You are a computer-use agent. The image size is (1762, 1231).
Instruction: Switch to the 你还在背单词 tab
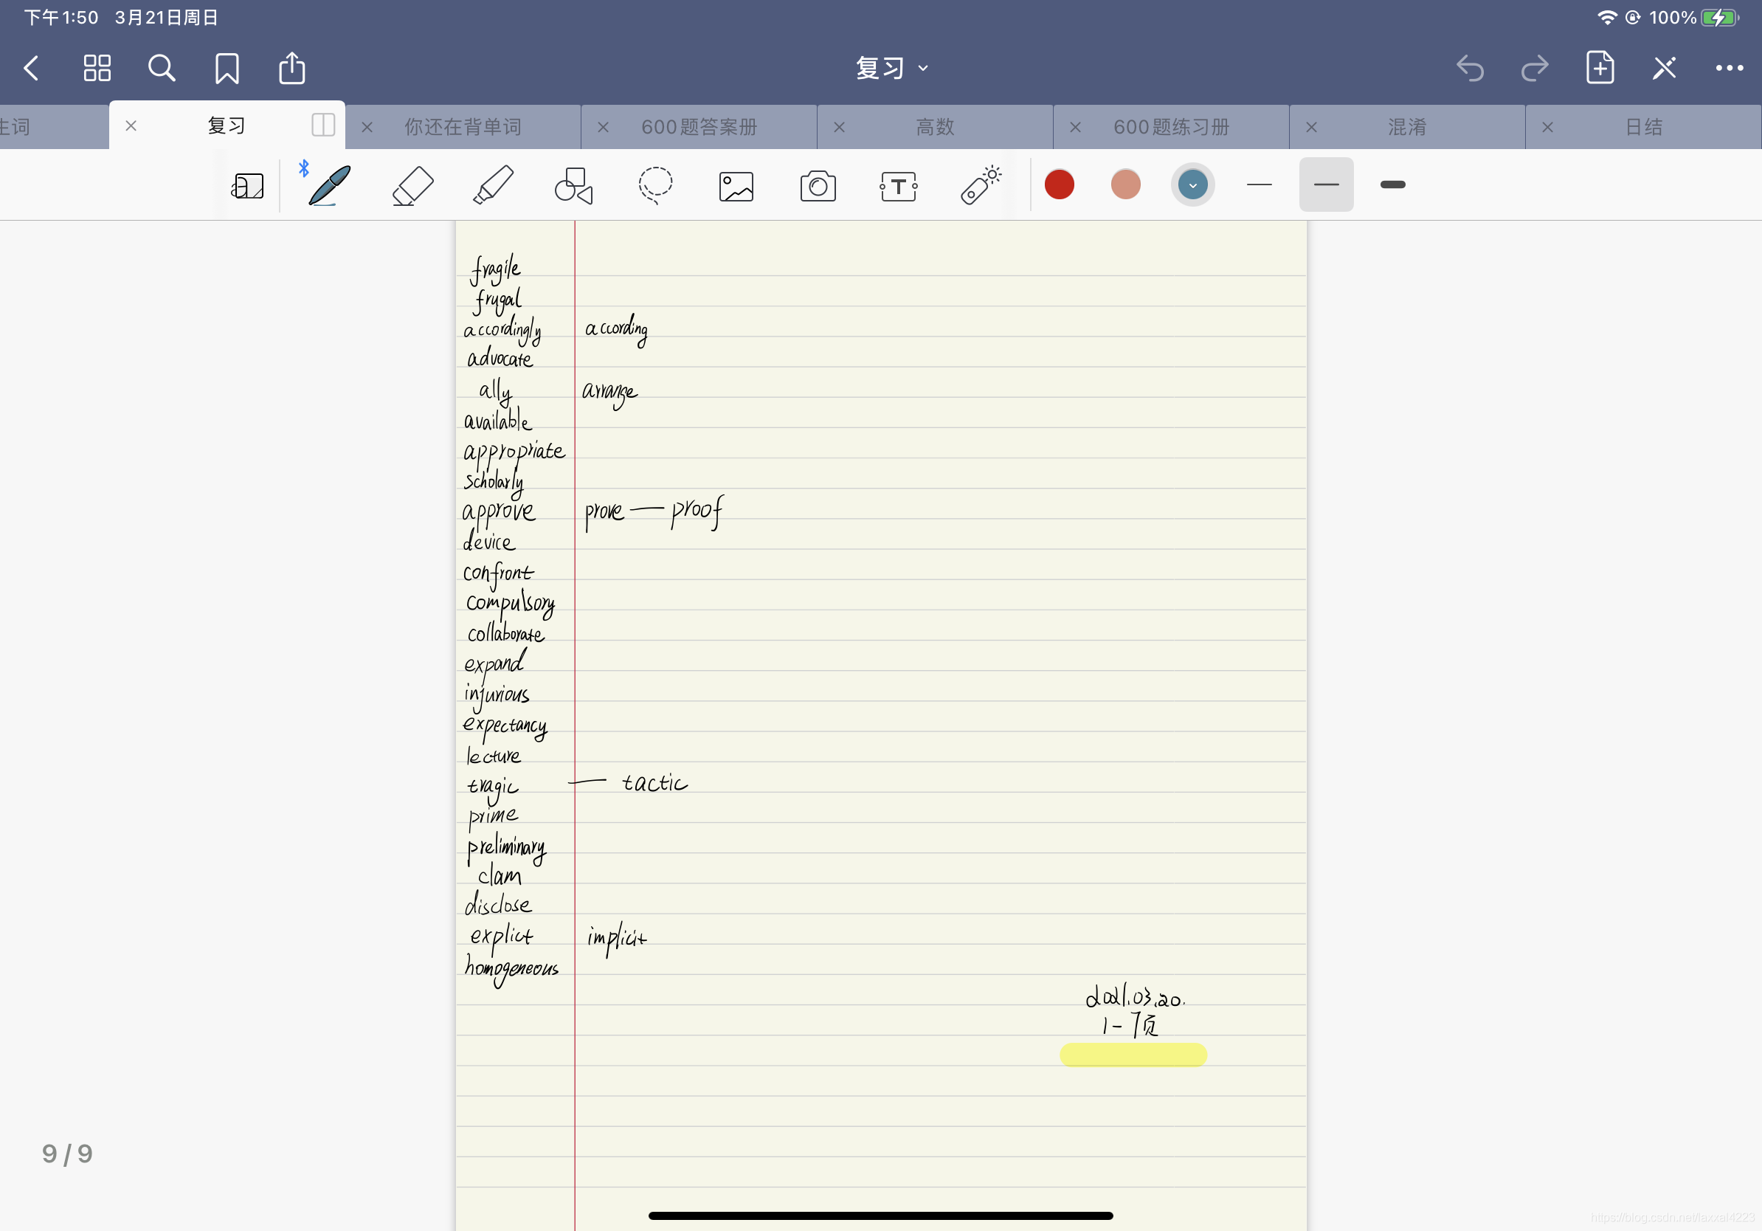coord(463,127)
